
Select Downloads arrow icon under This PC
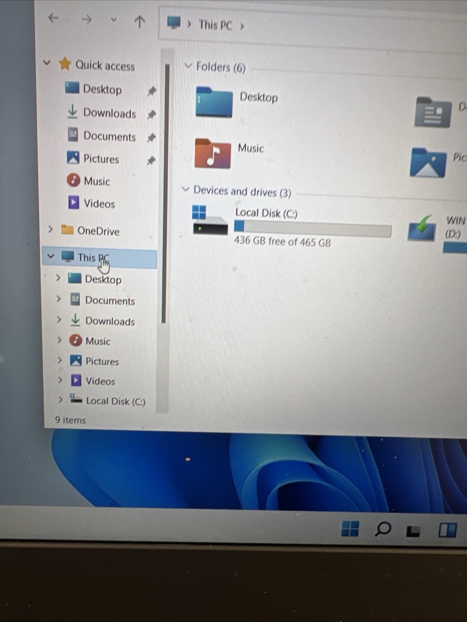75,320
